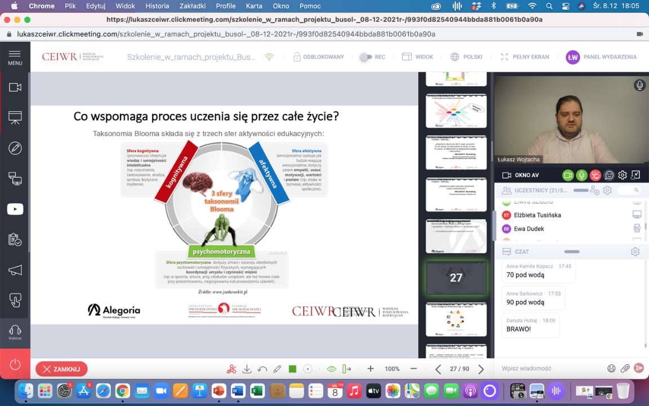Open the YouTube tool in left sidebar
This screenshot has height=406, width=649.
[15, 209]
